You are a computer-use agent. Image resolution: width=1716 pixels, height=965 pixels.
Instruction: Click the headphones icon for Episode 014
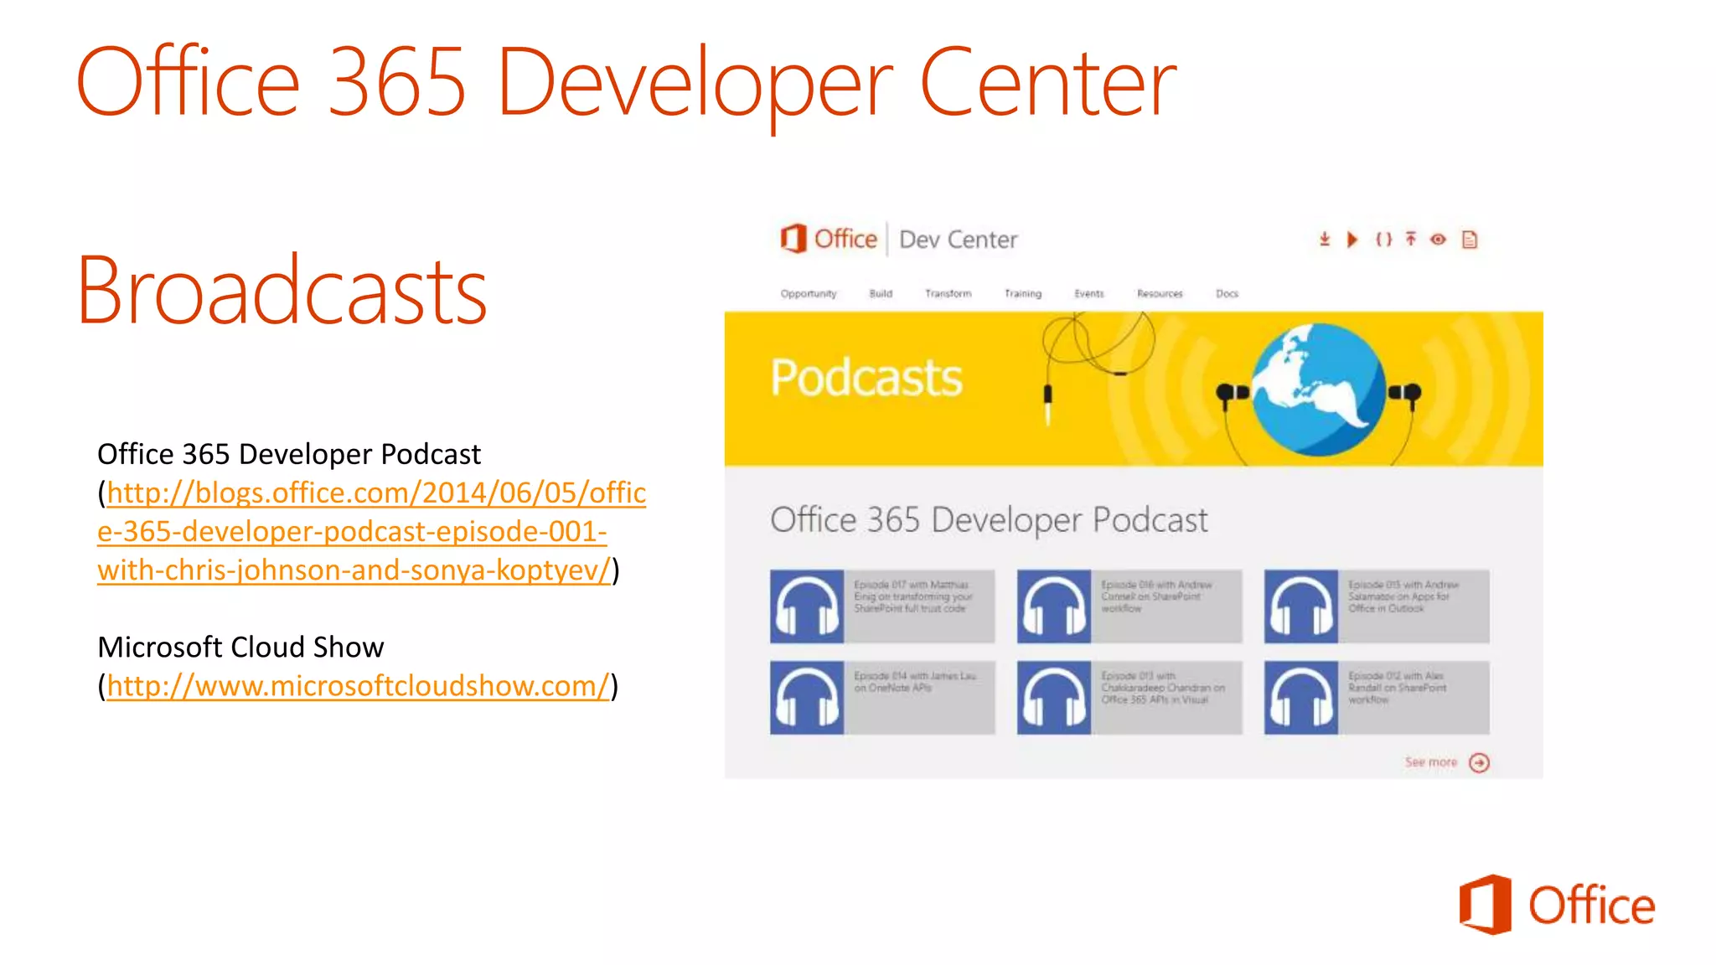click(x=807, y=698)
